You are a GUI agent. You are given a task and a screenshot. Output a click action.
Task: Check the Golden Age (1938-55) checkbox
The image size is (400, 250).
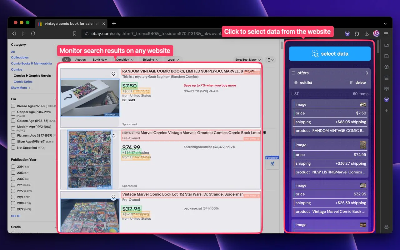tap(13, 121)
